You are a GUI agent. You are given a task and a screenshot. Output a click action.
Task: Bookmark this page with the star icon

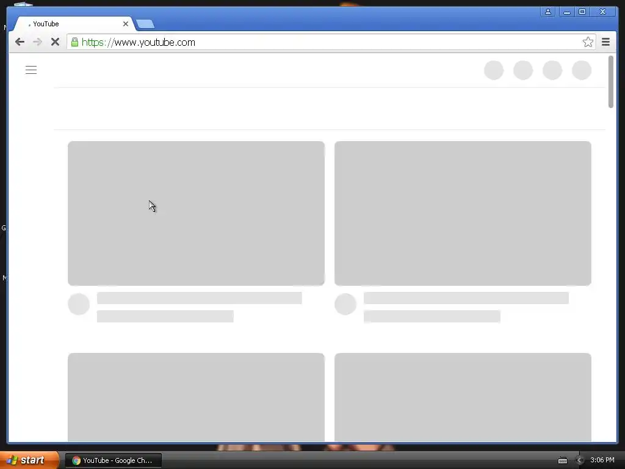588,42
